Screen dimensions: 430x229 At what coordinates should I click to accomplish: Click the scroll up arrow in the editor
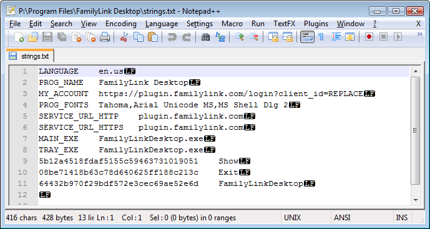click(x=416, y=71)
